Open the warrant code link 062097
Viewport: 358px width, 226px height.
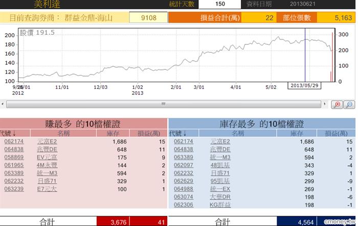tap(184, 165)
